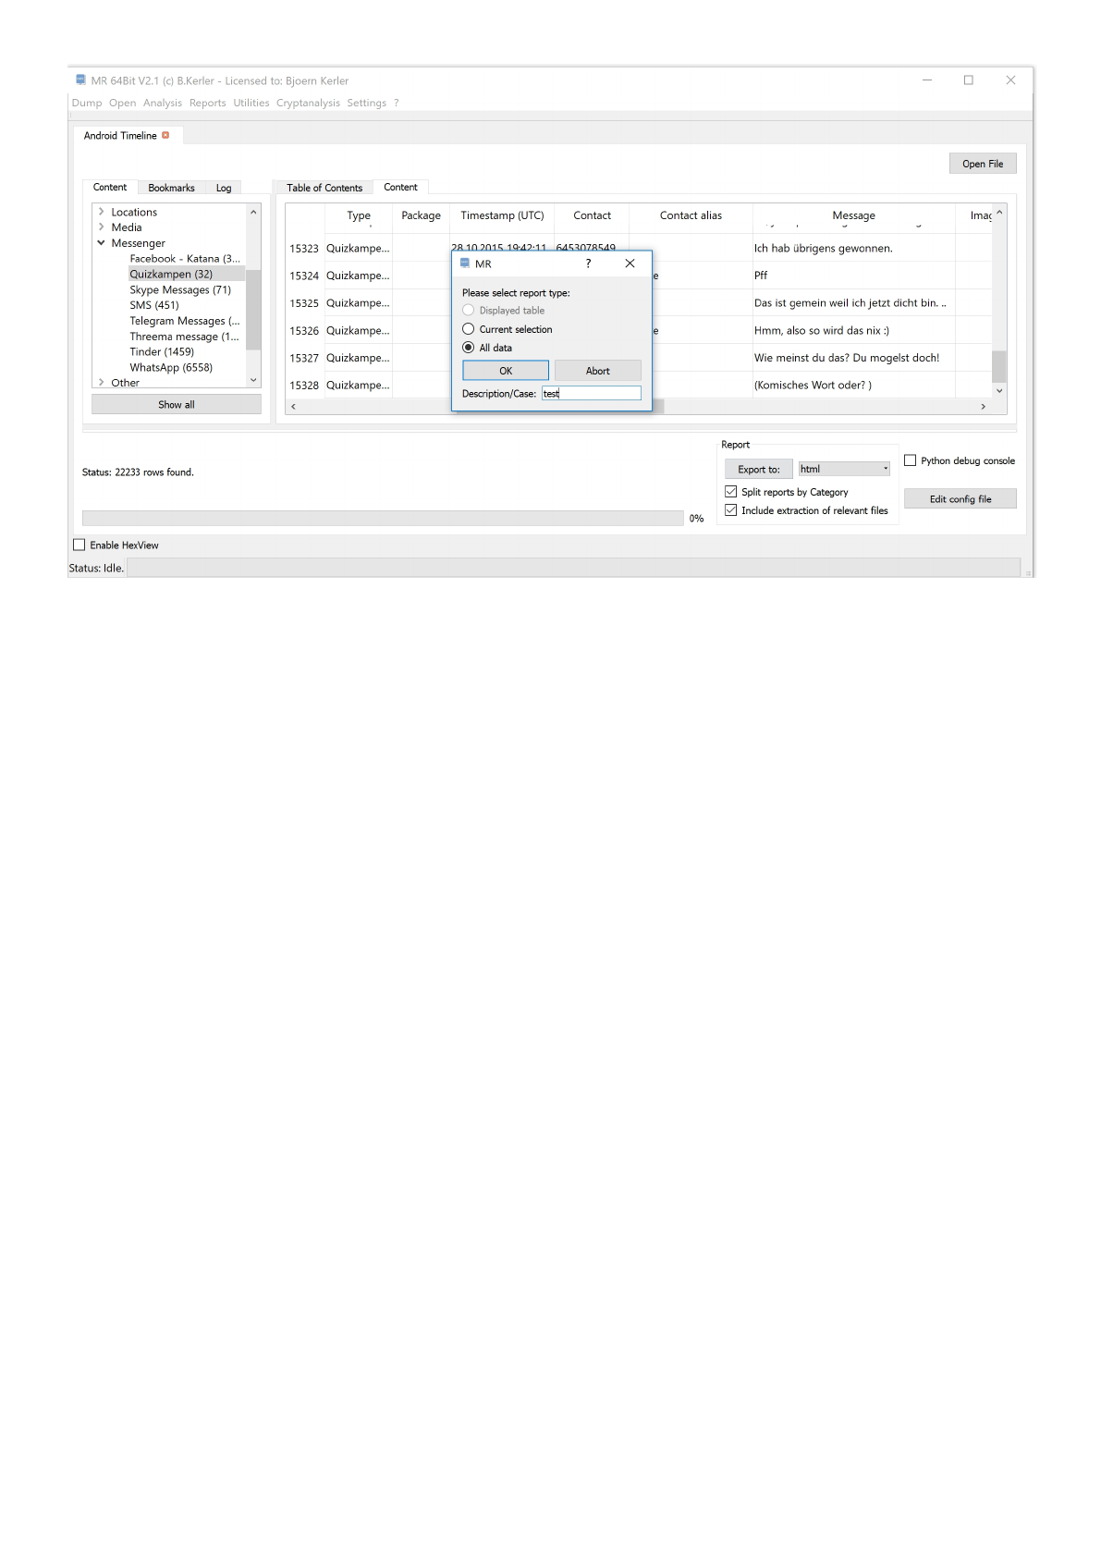Confirm report with OK button
Image resolution: width=1101 pixels, height=1557 pixels.
click(506, 371)
